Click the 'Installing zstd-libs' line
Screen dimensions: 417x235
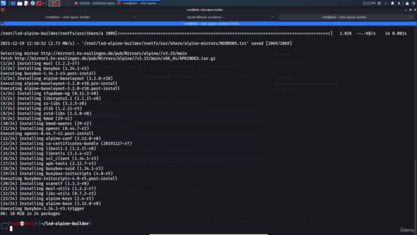coord(46,114)
